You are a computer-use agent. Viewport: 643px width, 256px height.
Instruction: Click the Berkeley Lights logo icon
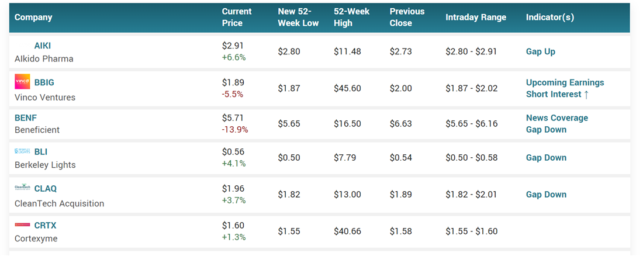pos(22,151)
